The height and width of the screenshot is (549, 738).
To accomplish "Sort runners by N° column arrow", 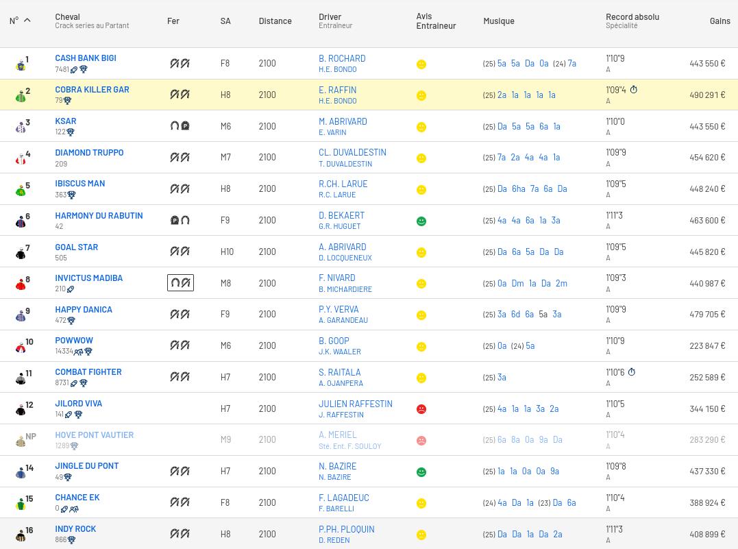I will (27, 21).
